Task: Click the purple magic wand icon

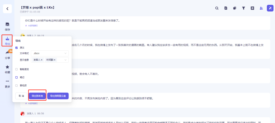Action: [270, 8]
